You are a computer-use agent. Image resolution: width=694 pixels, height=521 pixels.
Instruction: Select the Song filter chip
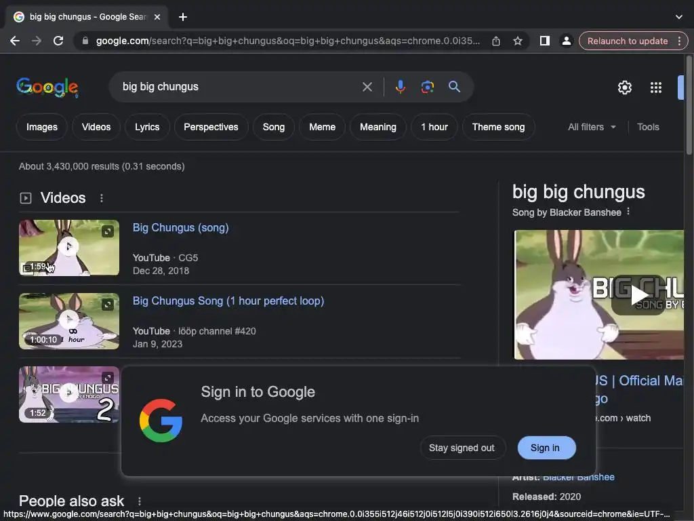click(x=274, y=127)
